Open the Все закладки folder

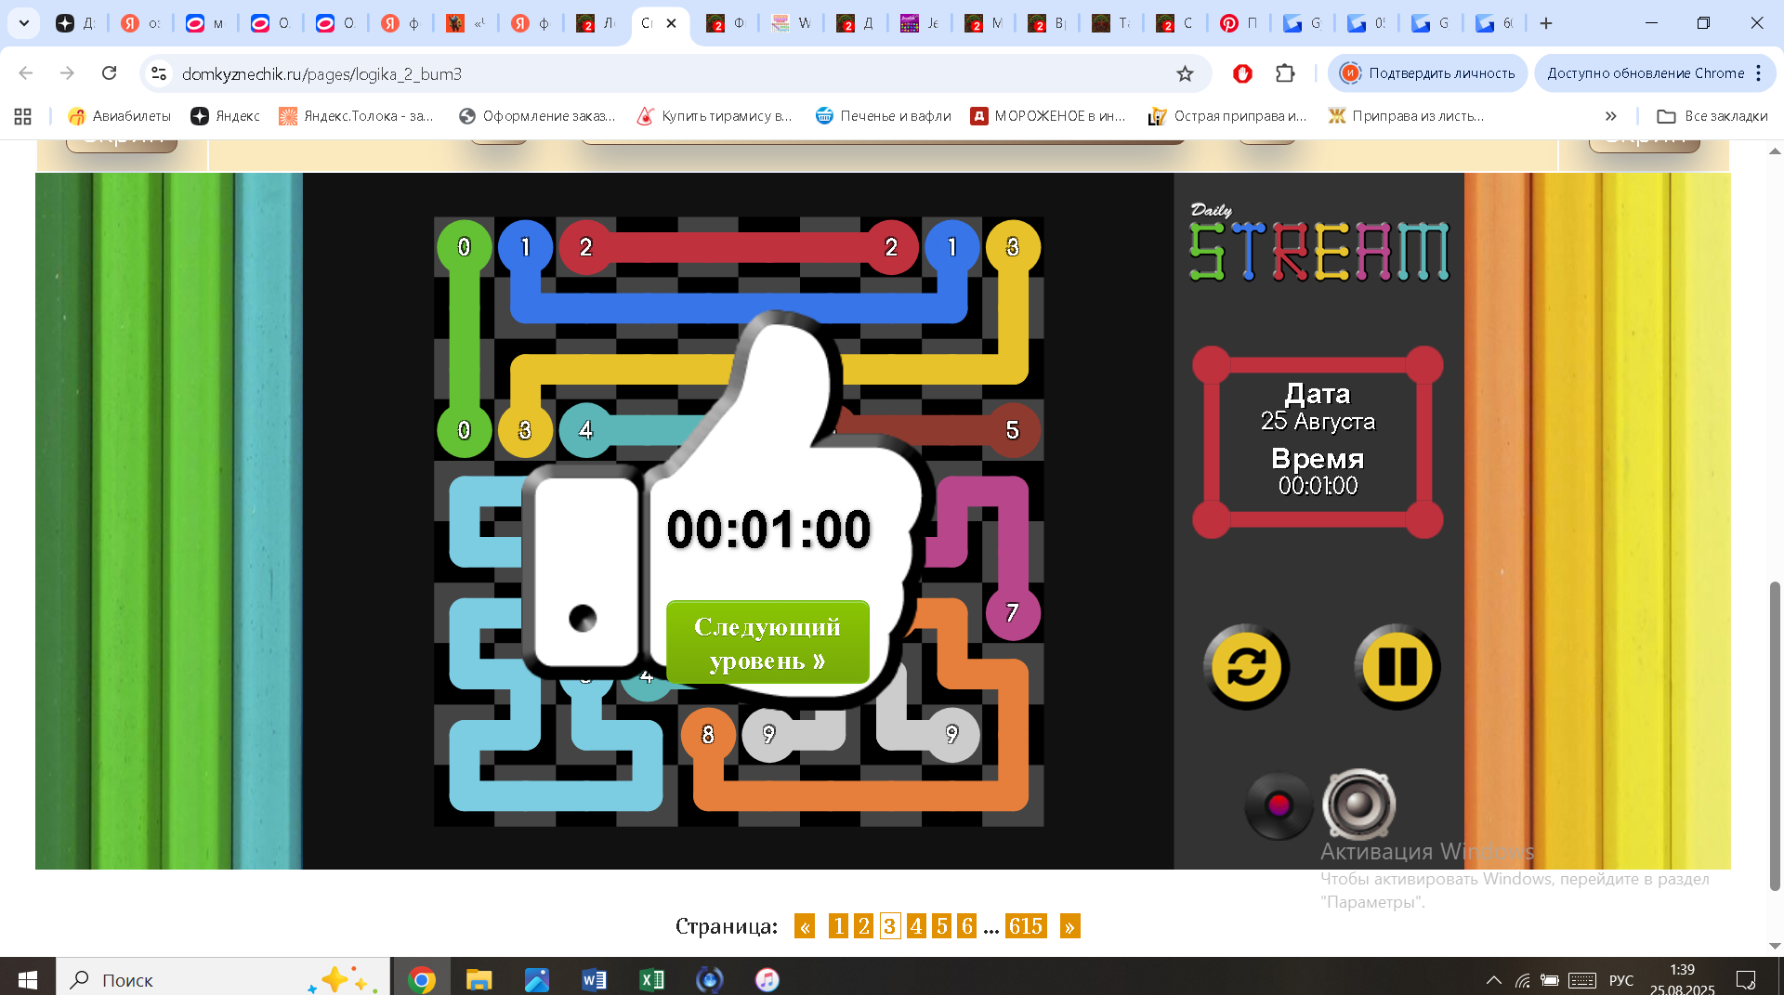click(x=1712, y=116)
